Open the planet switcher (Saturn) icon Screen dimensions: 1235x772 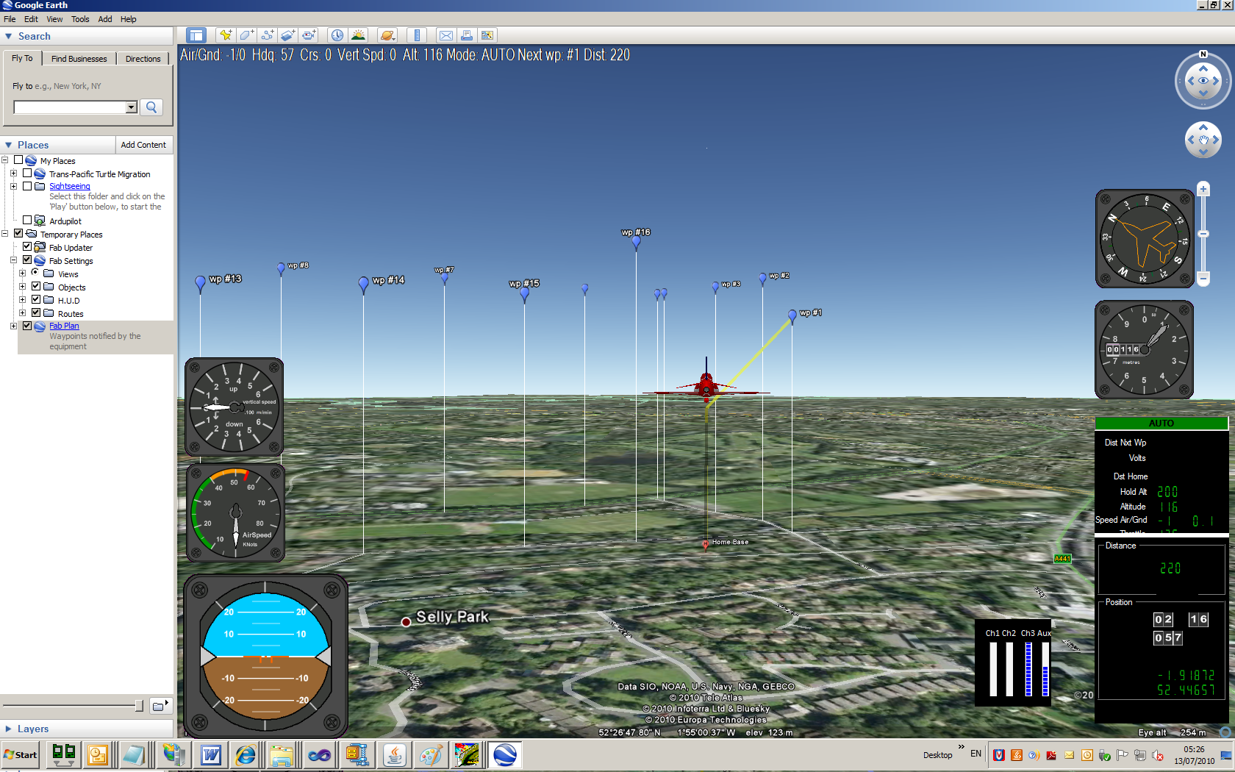[387, 35]
